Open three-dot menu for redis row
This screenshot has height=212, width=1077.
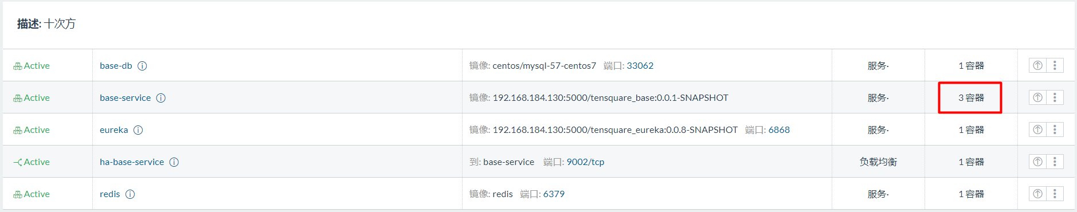pos(1055,194)
